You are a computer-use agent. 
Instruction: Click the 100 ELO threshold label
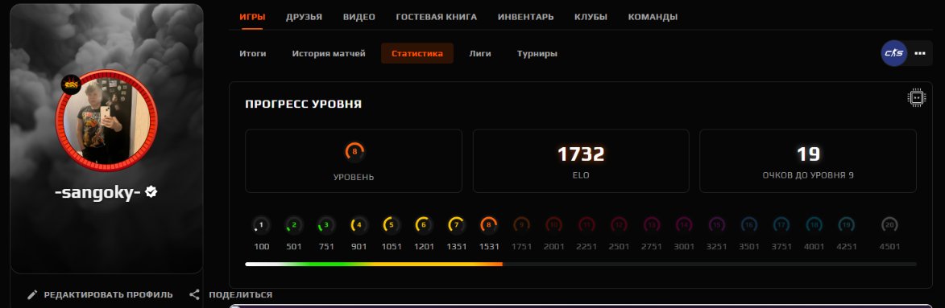(x=262, y=247)
